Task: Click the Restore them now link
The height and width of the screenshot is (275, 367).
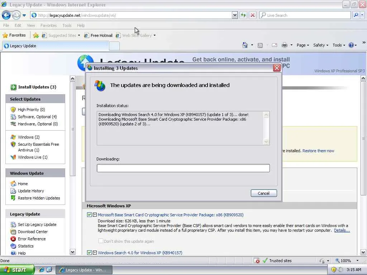Action: [318, 151]
